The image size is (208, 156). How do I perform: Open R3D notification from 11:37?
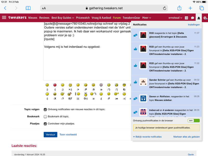coord(166,35)
